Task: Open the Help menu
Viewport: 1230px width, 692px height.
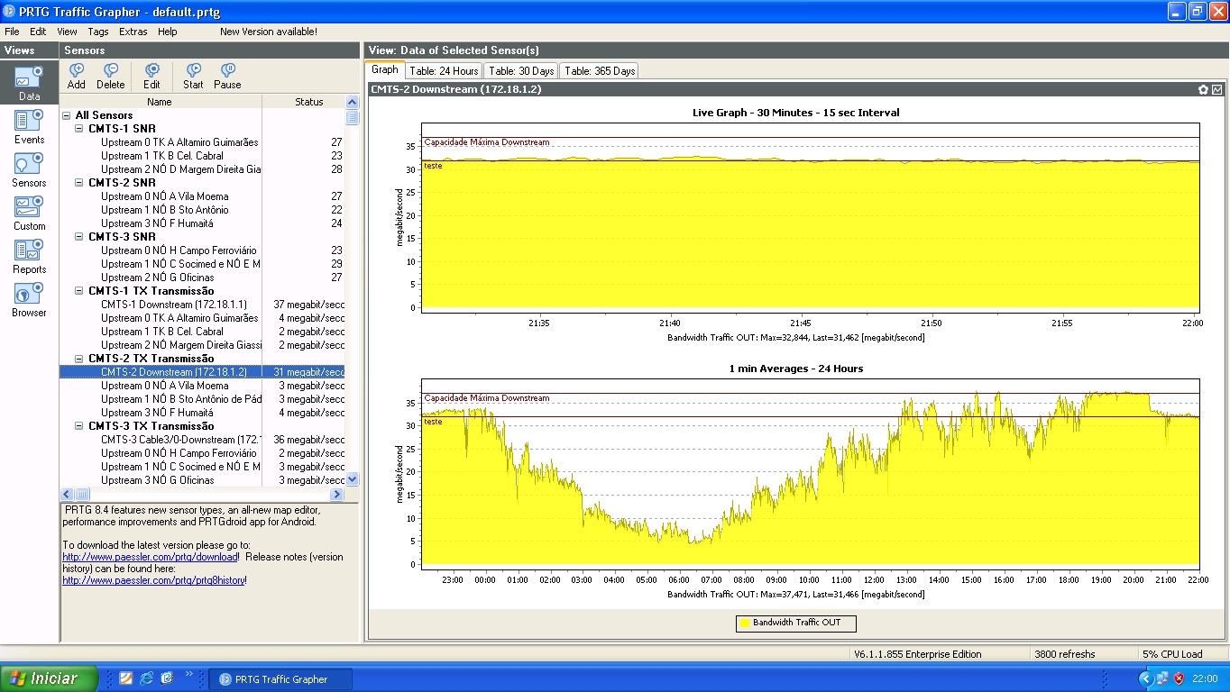Action: 168,32
